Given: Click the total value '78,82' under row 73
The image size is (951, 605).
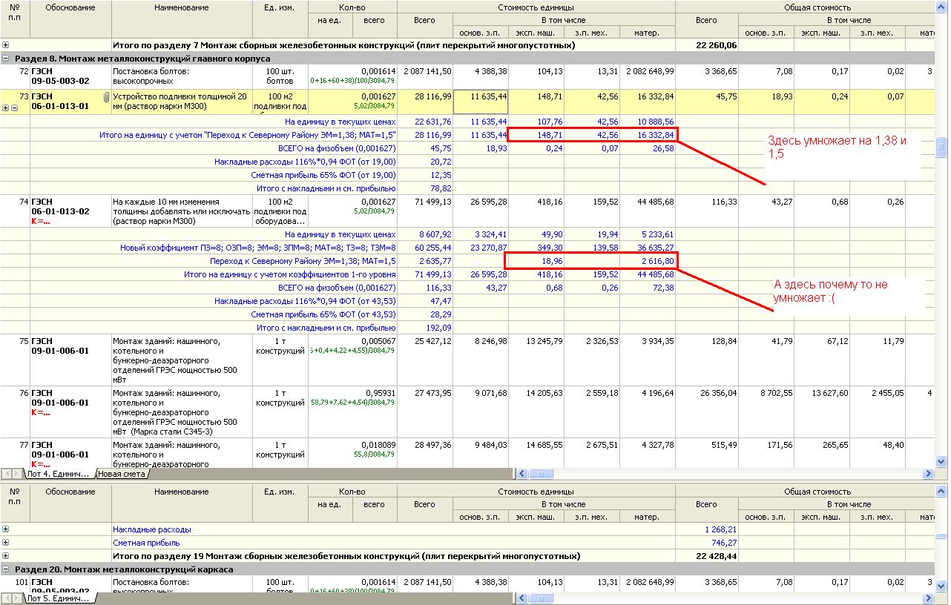Looking at the screenshot, I should pos(441,188).
